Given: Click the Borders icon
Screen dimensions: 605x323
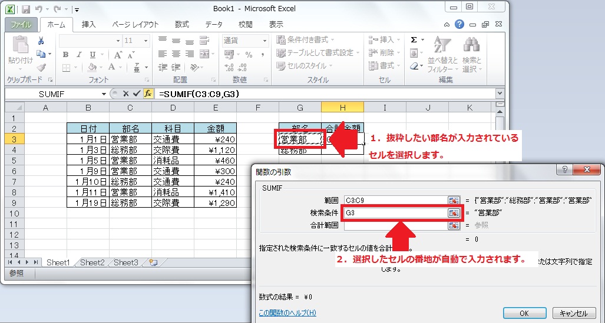Looking at the screenshot, I should pyautogui.click(x=67, y=68).
